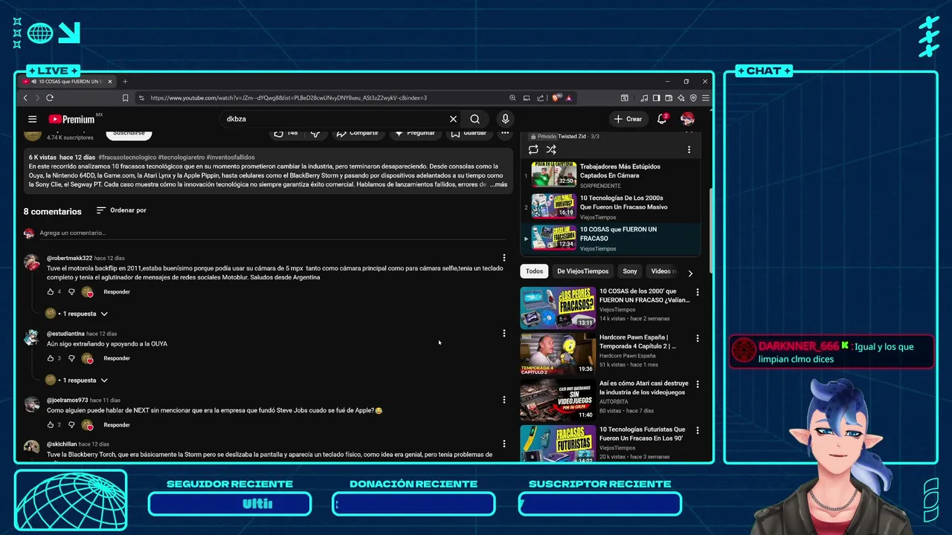
Task: Open the Brave Rewards triangle icon
Action: [568, 98]
